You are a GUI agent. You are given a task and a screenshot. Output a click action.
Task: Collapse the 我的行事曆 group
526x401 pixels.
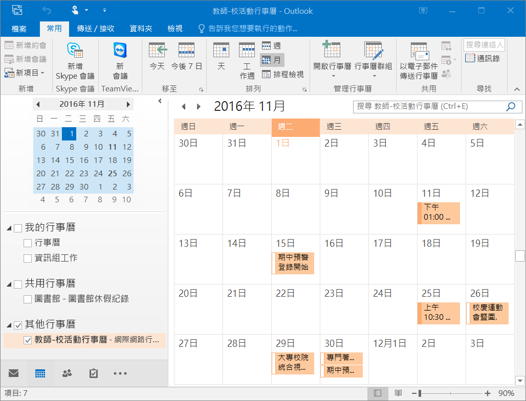tap(9, 228)
